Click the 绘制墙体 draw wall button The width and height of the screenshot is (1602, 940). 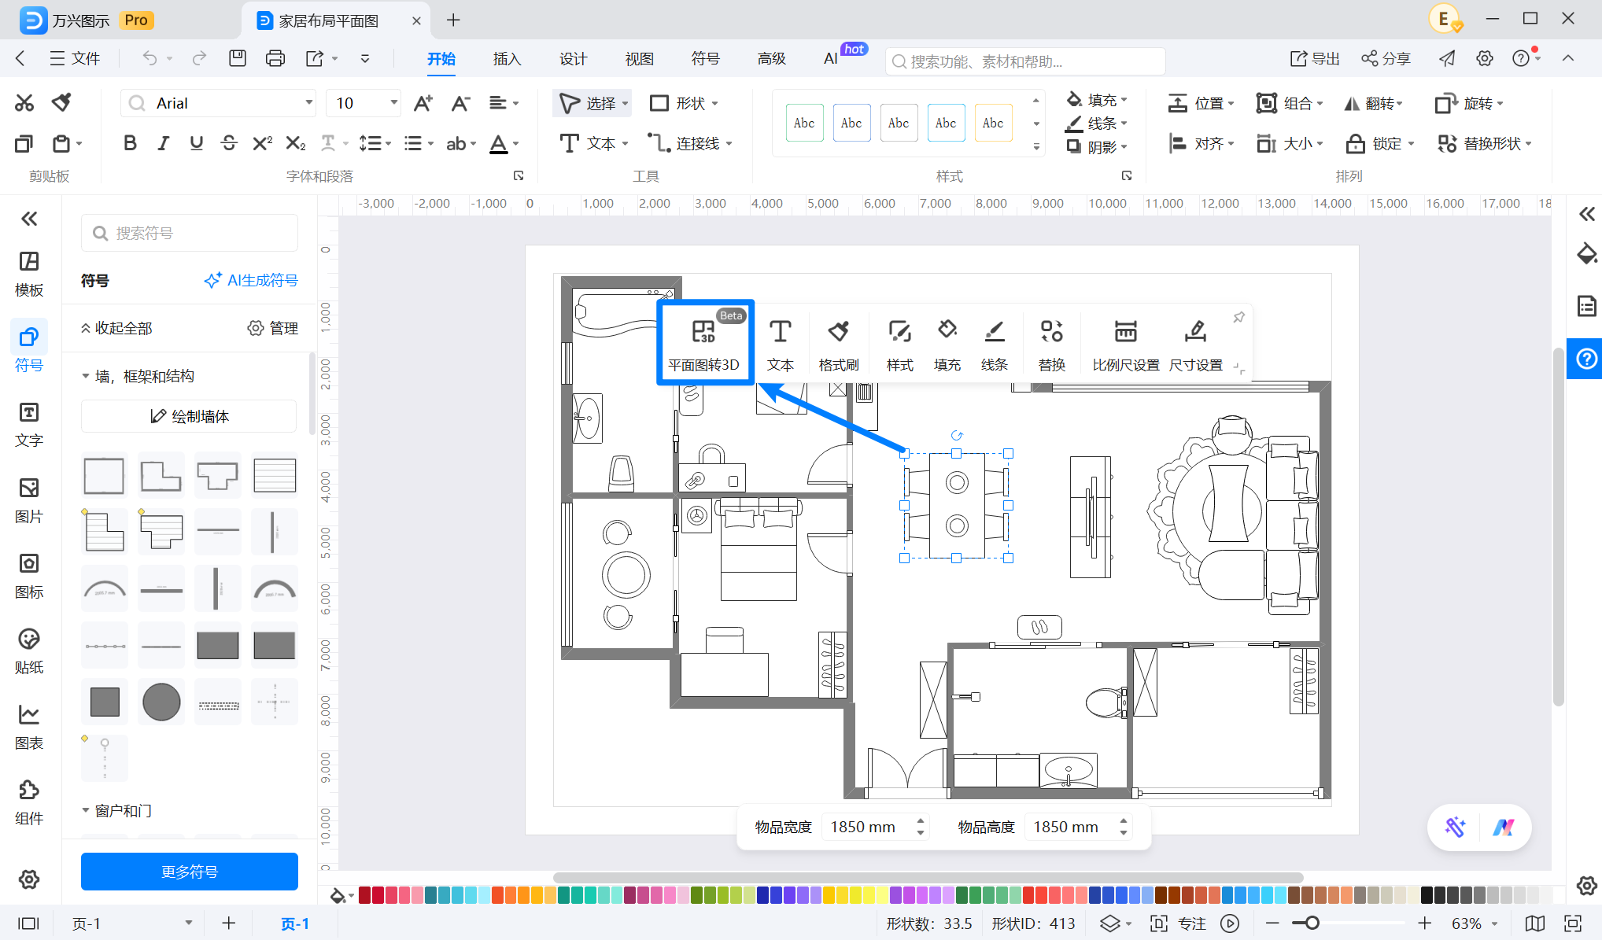point(190,416)
